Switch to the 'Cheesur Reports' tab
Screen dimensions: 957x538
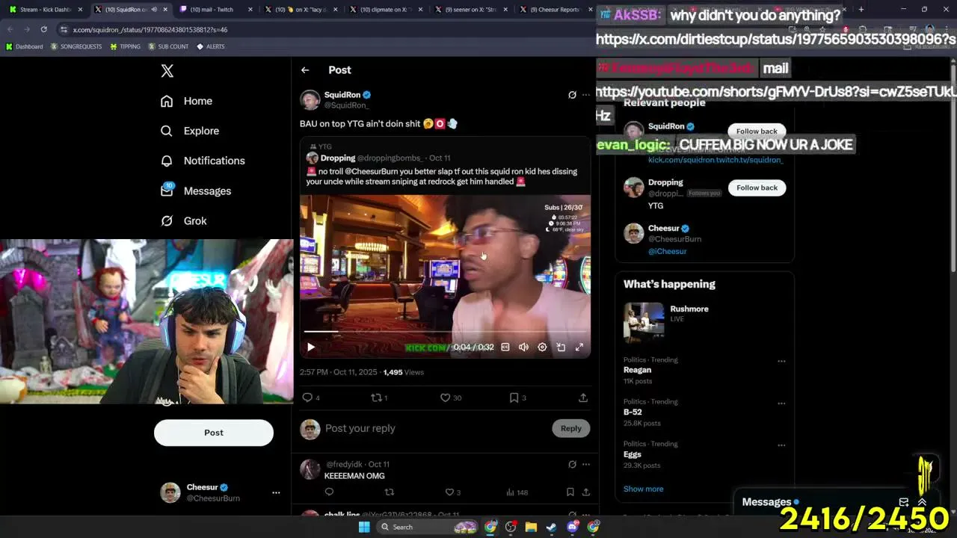pyautogui.click(x=555, y=10)
